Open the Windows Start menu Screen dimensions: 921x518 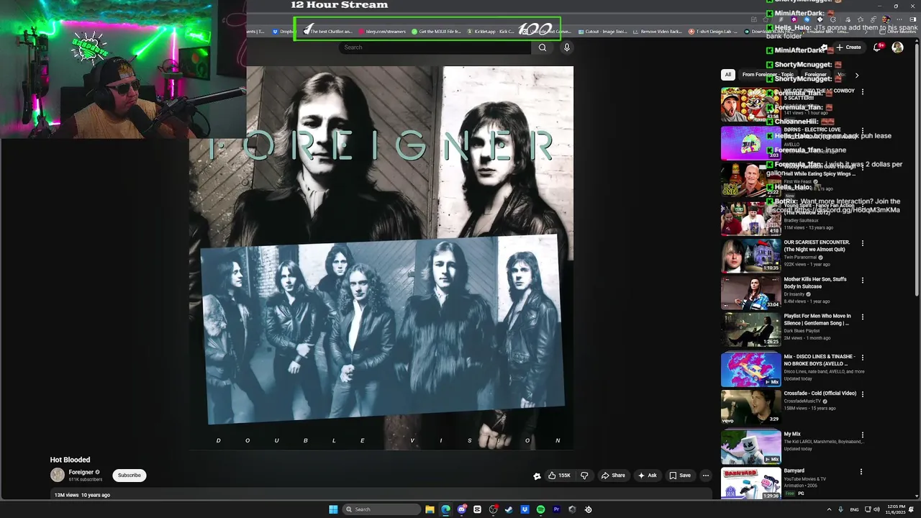click(x=333, y=509)
